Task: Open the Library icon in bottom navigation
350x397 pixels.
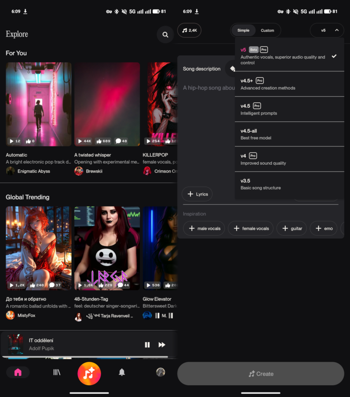Action: [x=57, y=372]
